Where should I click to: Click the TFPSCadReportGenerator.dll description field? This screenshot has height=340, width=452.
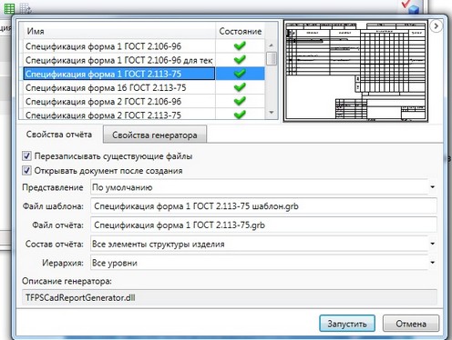point(230,297)
